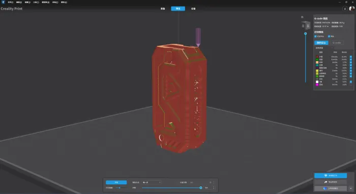This screenshot has width=356, height=194.
Task: Click the blue WiFi print button
Action: click(331, 176)
